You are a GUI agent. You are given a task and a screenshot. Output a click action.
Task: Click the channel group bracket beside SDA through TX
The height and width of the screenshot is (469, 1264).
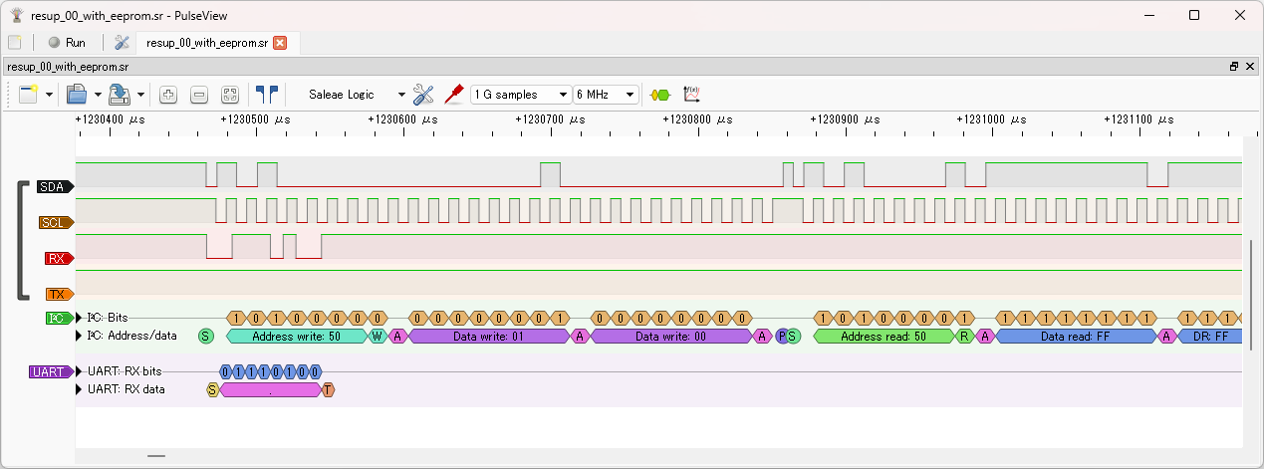[22, 239]
